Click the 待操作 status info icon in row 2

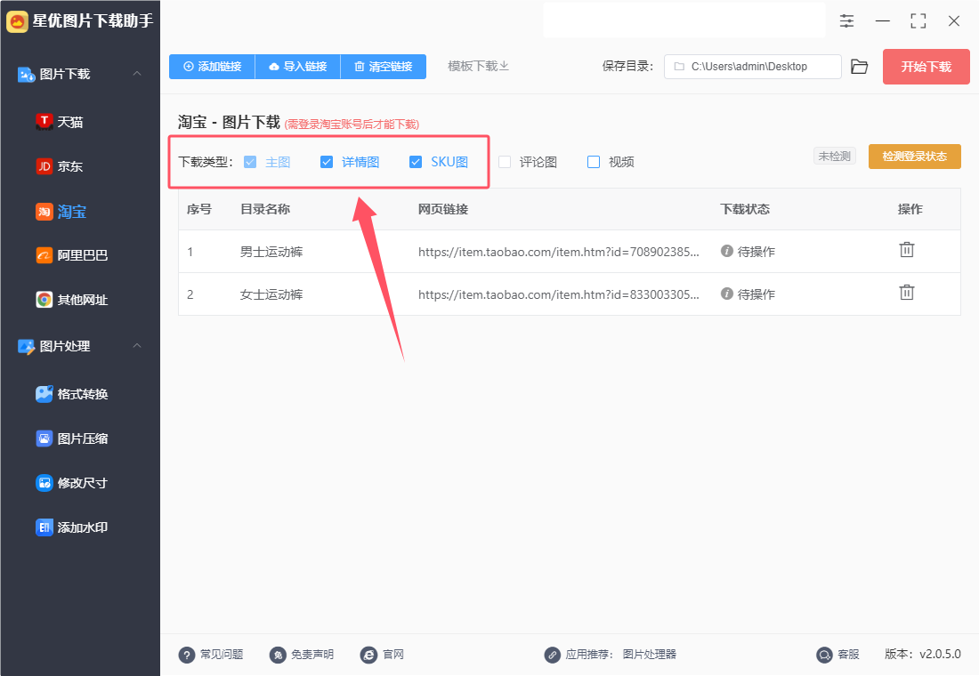click(727, 294)
